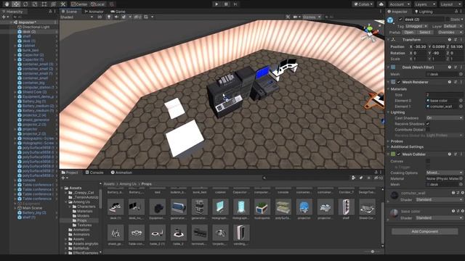This screenshot has height=261, width=465.
Task: Switch to the Lighting tab
Action: coord(424,12)
